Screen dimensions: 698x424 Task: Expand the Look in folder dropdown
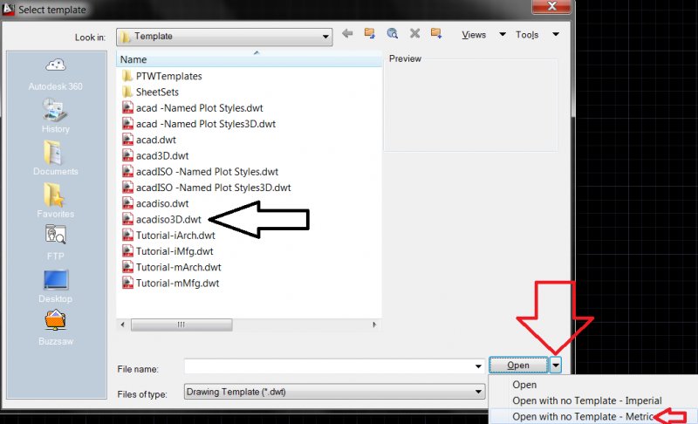click(x=325, y=37)
